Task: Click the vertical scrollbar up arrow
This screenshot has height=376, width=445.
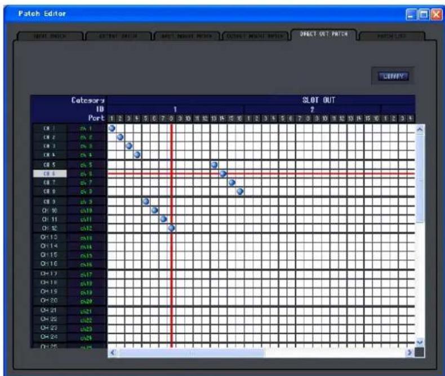Action: point(420,130)
